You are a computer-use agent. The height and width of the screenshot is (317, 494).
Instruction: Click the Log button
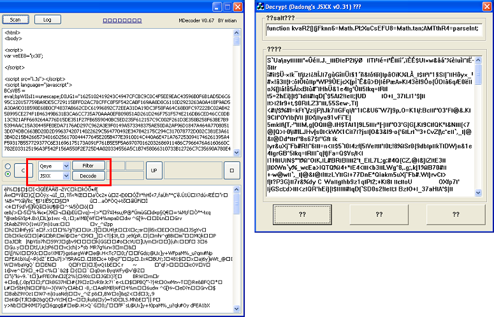(x=47, y=20)
